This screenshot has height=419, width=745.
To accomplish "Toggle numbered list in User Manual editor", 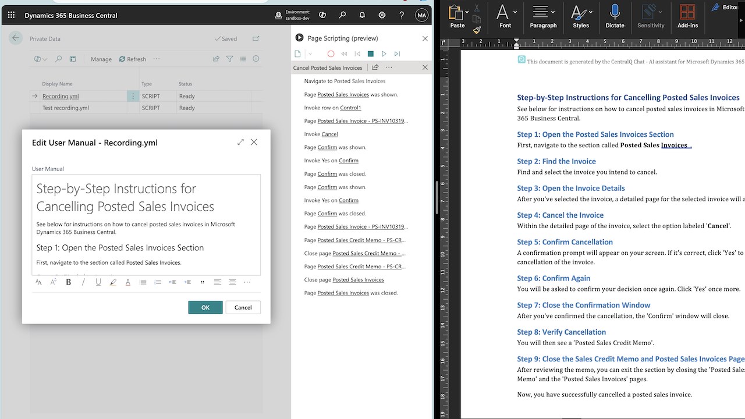I will [x=158, y=282].
